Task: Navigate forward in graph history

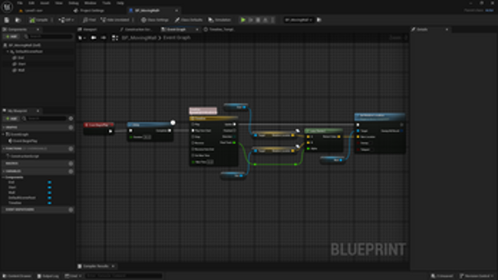Action: (x=104, y=38)
